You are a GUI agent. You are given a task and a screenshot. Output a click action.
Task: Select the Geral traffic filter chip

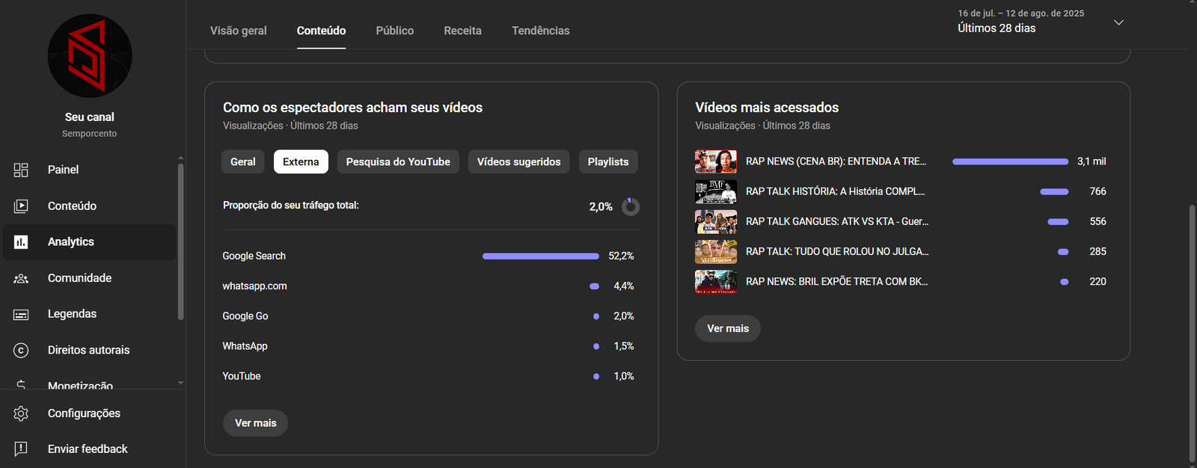coord(242,161)
